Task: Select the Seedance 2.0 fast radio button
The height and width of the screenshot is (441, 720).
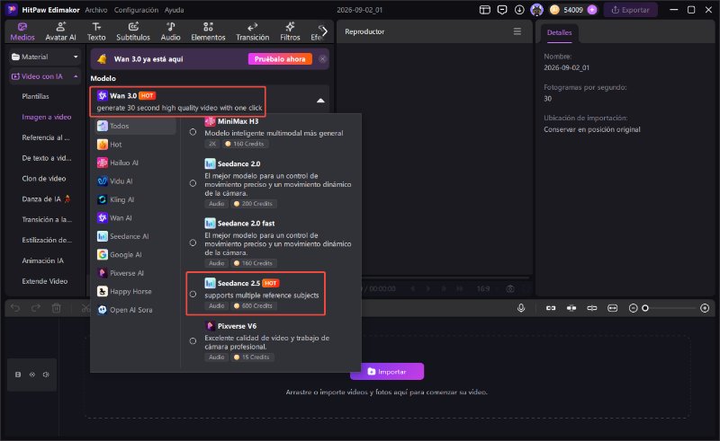Action: [x=193, y=243]
